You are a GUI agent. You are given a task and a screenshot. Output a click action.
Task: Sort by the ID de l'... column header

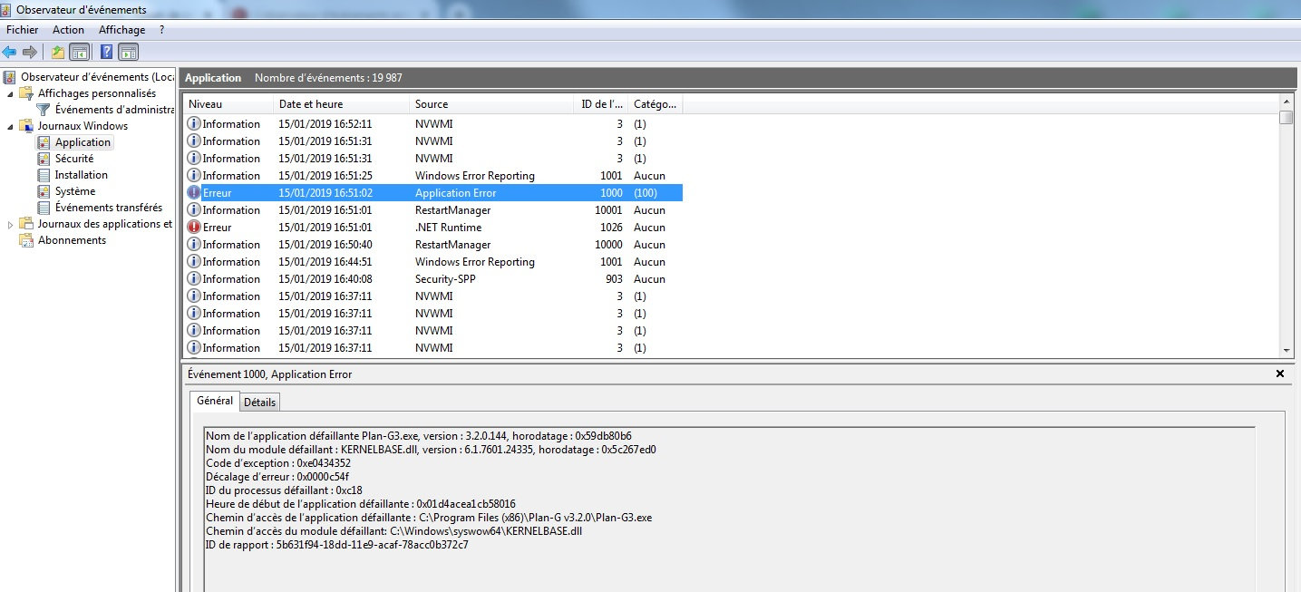click(x=601, y=104)
